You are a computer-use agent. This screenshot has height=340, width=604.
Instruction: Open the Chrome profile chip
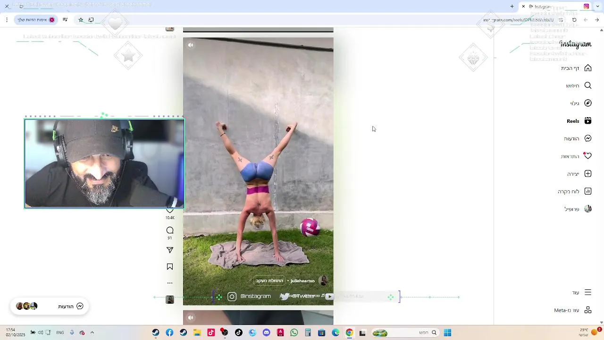pyautogui.click(x=36, y=20)
